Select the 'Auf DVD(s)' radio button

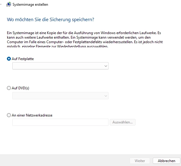(9, 88)
